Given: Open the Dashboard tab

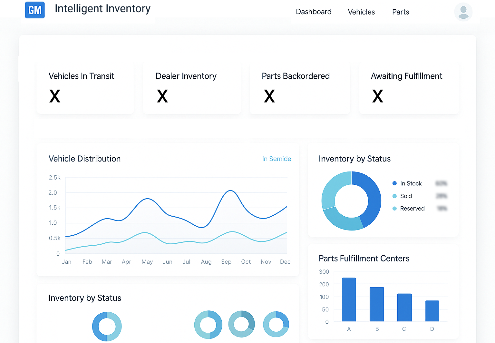Looking at the screenshot, I should 314,12.
